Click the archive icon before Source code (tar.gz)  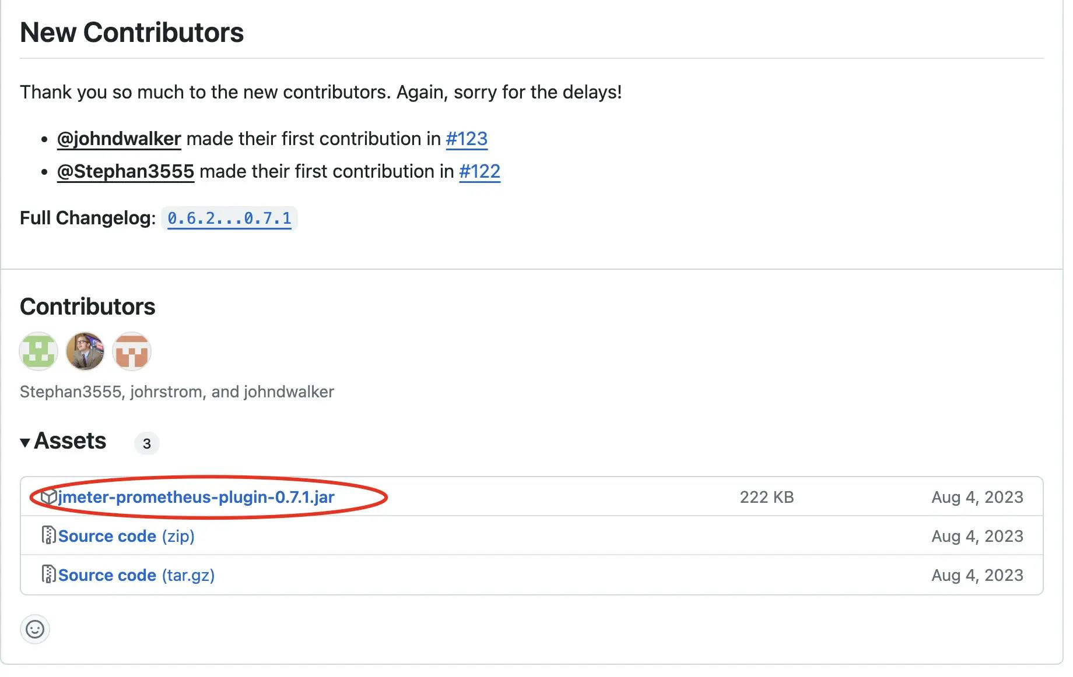49,574
